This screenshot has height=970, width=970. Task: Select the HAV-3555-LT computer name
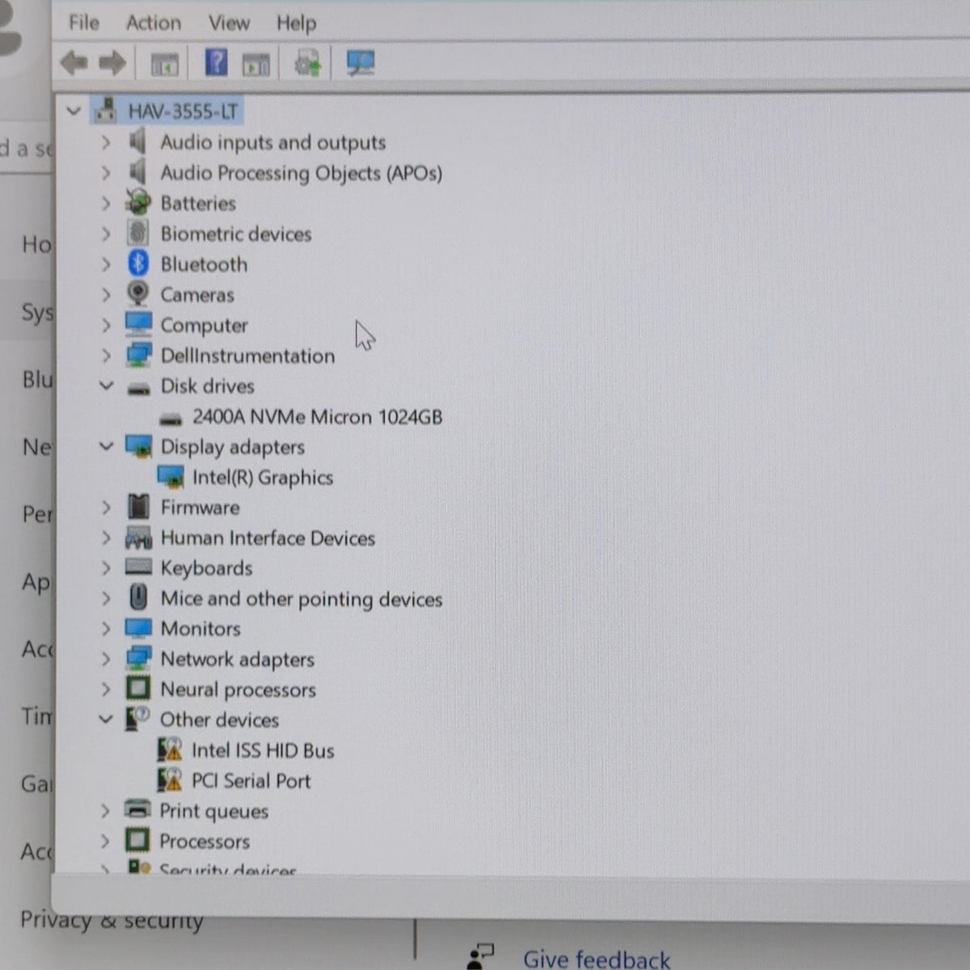(183, 111)
